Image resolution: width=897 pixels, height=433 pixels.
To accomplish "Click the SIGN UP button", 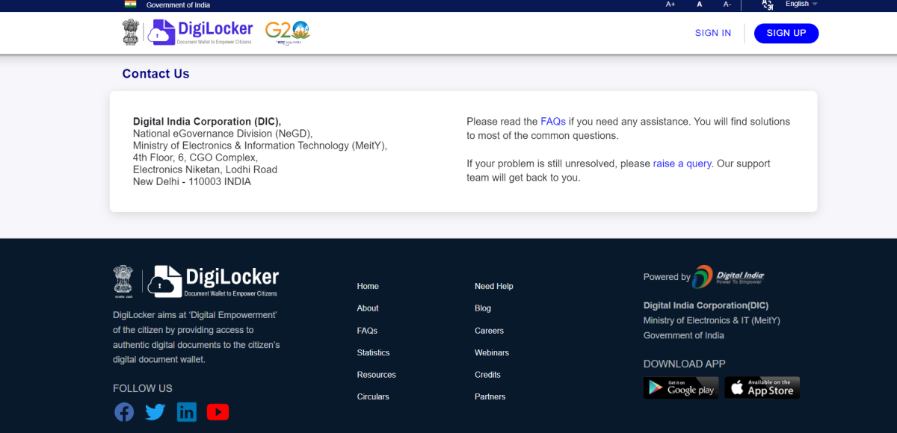I will coord(786,33).
